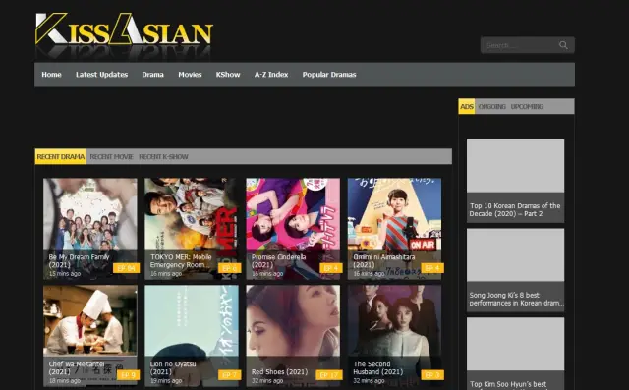Open the A-Z Index page
This screenshot has width=629, height=390.
(271, 74)
